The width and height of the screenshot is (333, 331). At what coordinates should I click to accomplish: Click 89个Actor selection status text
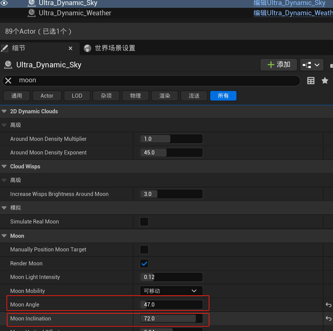(38, 31)
